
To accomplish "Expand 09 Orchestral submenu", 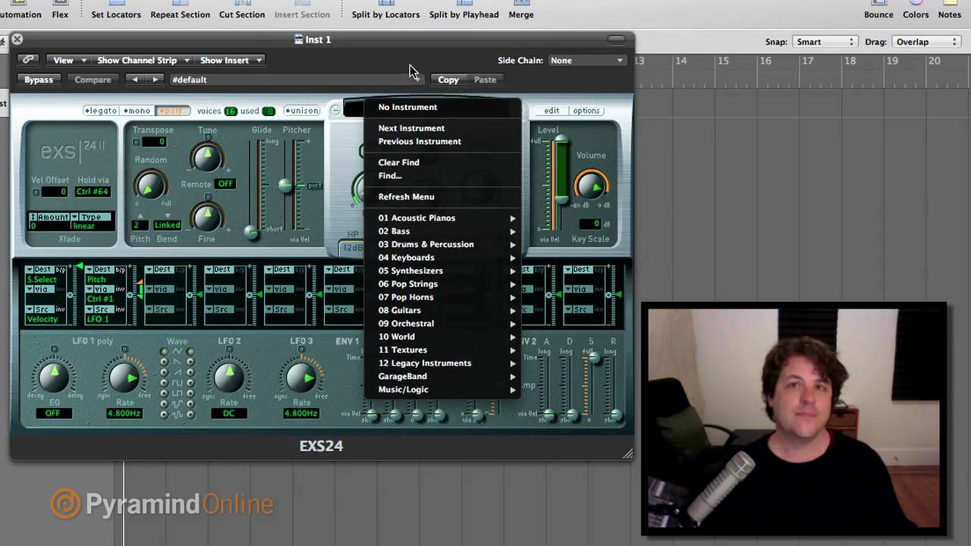I will 443,323.
